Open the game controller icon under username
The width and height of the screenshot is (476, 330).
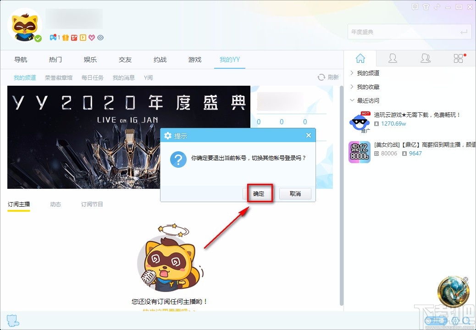click(54, 38)
